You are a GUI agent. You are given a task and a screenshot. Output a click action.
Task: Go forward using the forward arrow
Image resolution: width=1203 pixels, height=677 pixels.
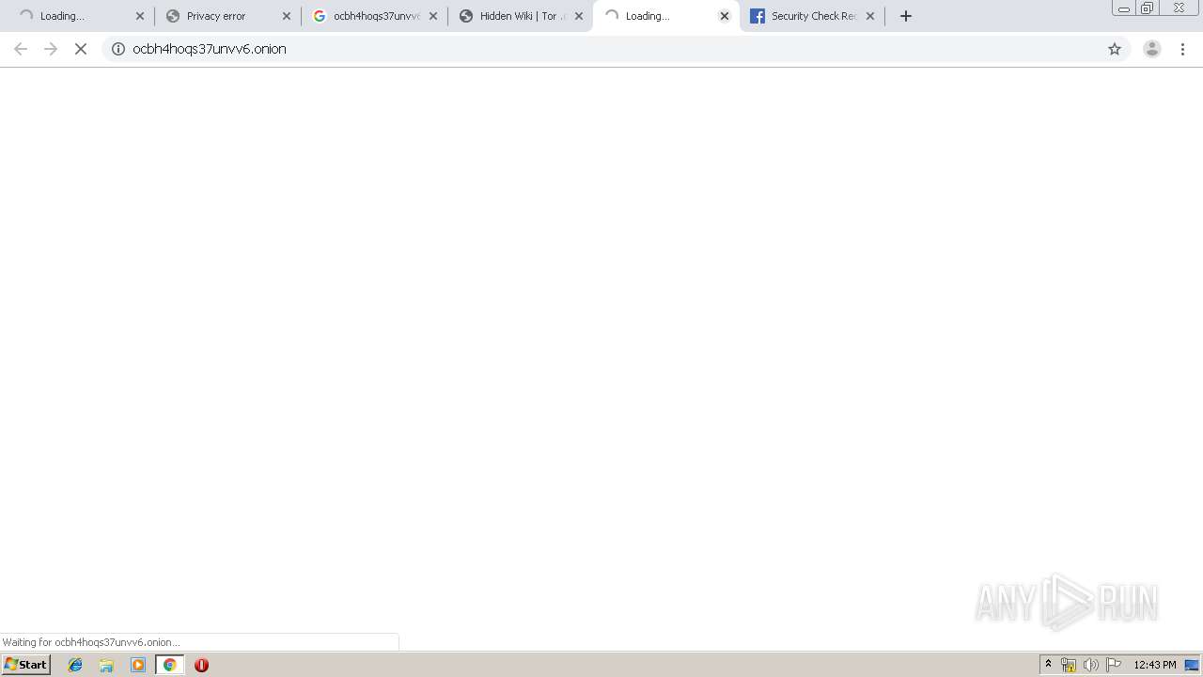click(51, 49)
